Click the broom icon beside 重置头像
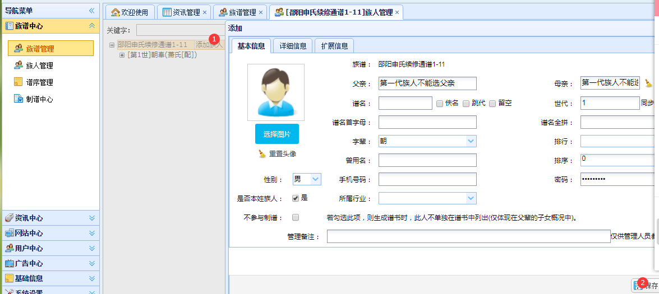Viewport: 659px width, 294px height. (x=262, y=154)
